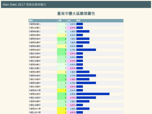
Task: Select the row label 本國女45國中
Action: [x=35, y=87]
